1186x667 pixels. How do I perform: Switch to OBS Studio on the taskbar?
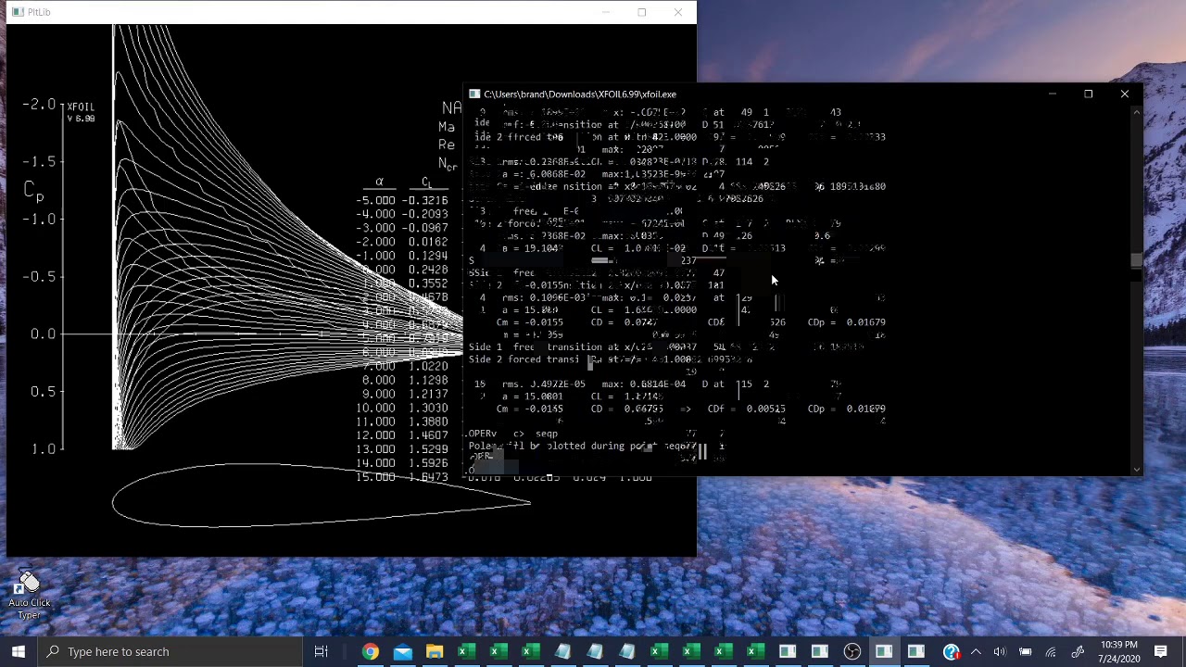[x=852, y=651]
